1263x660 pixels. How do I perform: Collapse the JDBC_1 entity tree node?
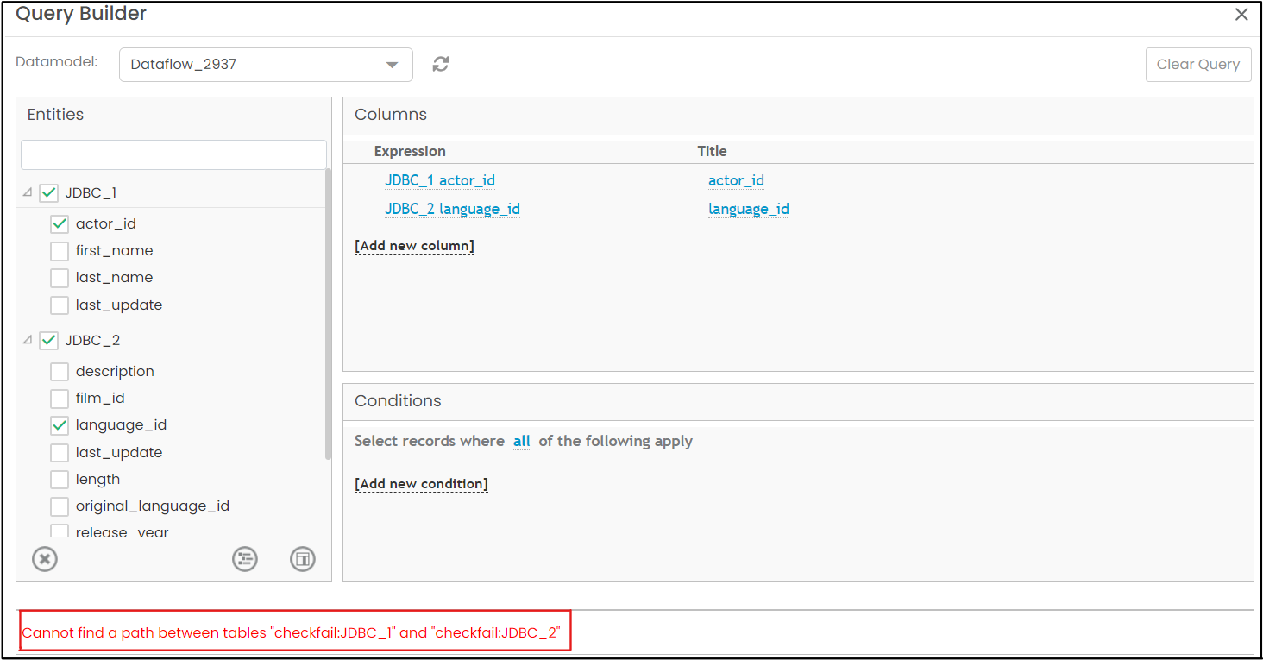pyautogui.click(x=28, y=192)
